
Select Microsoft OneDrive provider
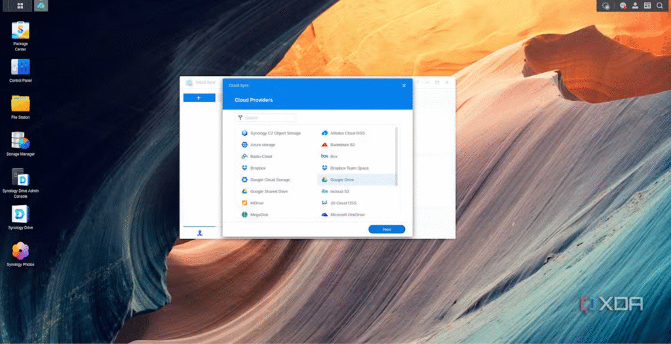click(x=347, y=214)
